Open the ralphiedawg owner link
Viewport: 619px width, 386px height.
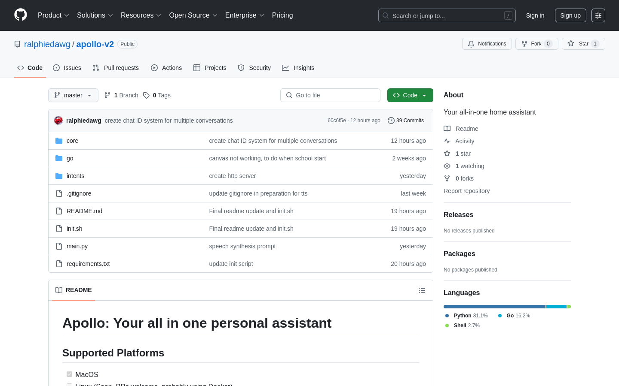pos(47,44)
